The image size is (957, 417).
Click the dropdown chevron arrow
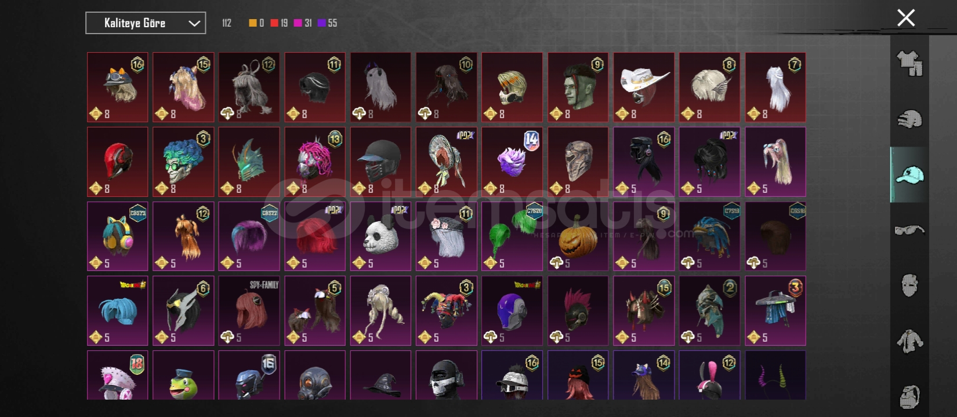point(194,24)
